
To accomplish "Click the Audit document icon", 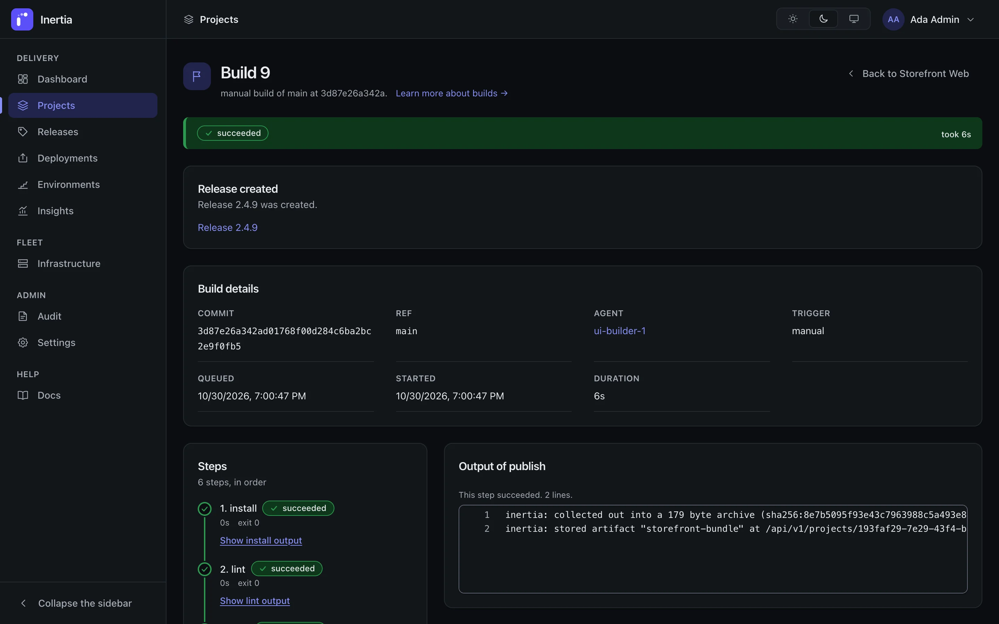I will 23,316.
